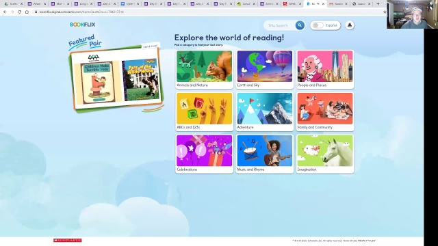Open the user account icon button

(350, 25)
